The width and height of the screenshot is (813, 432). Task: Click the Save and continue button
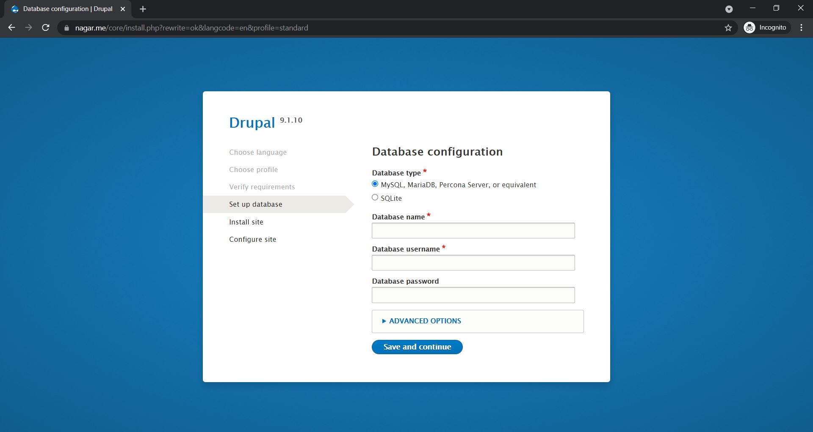(x=417, y=347)
